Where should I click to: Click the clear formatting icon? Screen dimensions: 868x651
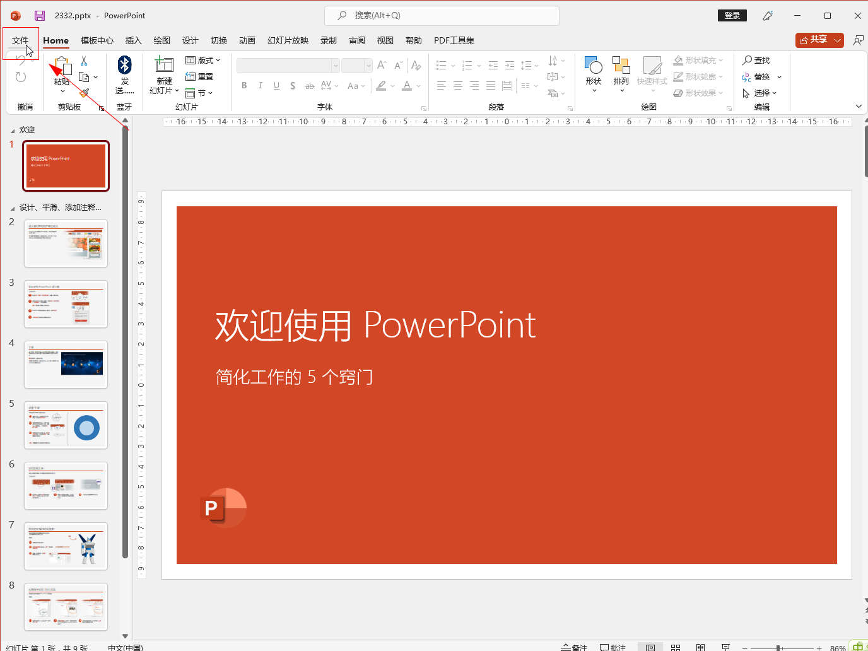pos(416,65)
